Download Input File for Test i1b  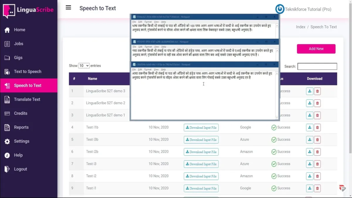(x=201, y=128)
